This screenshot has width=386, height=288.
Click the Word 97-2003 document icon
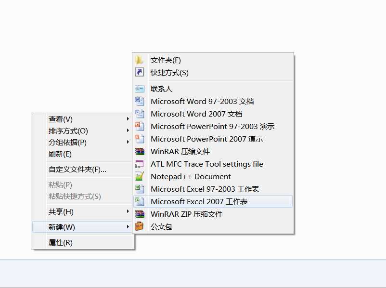pos(139,101)
